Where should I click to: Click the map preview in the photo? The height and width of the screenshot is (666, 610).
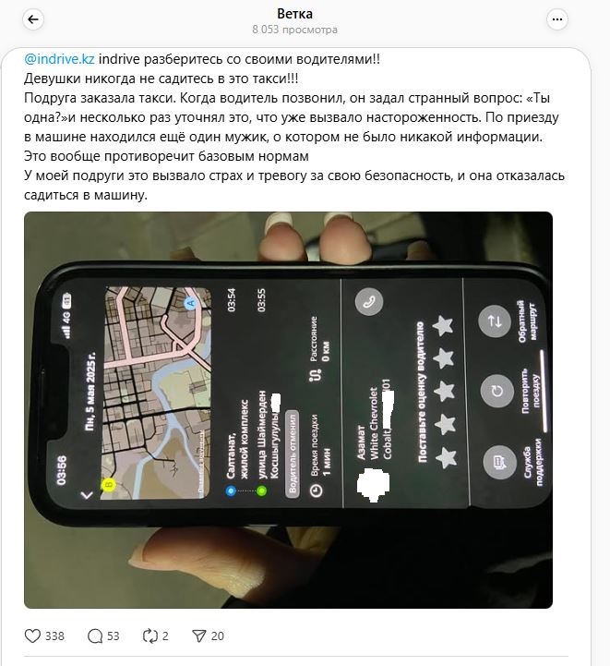coord(157,393)
